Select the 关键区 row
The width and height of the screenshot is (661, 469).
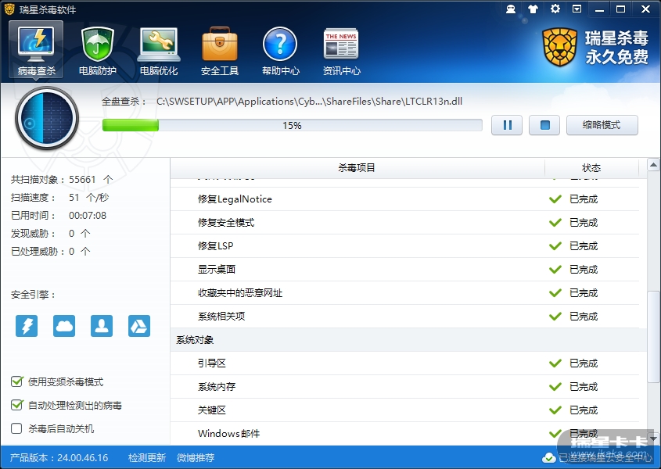point(404,410)
